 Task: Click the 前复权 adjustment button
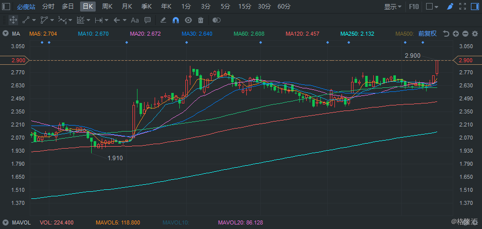click(428, 34)
